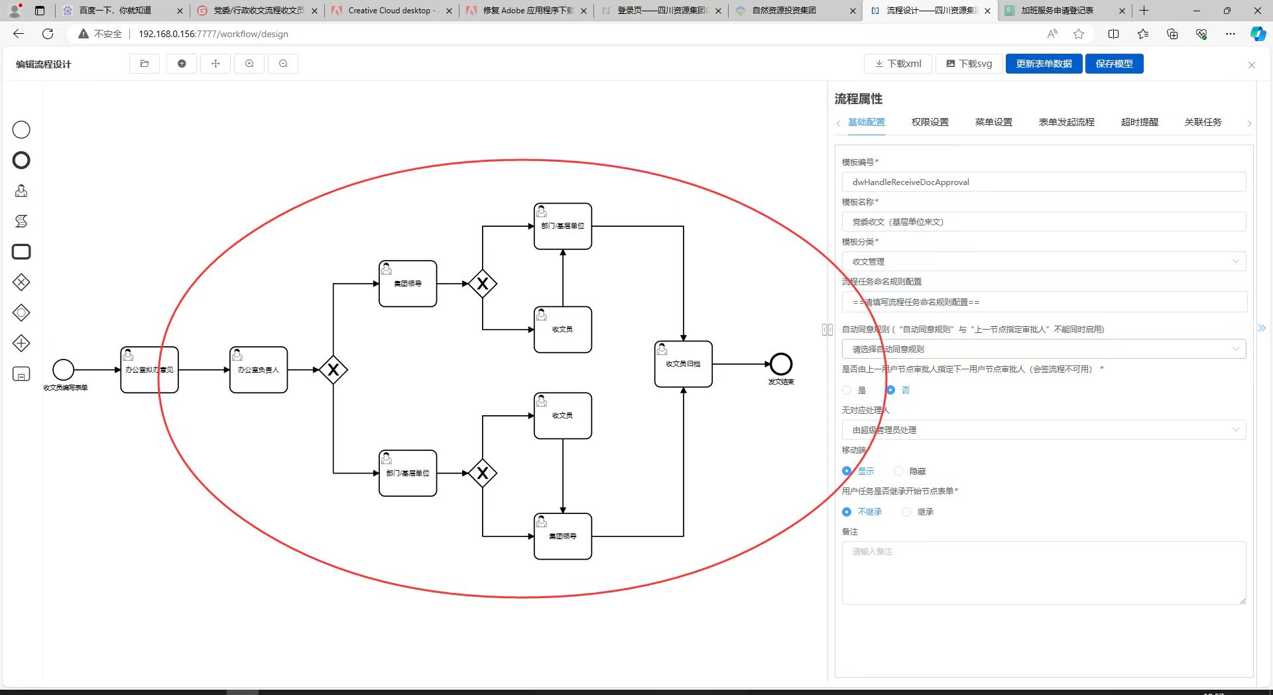
Task: Select the gateway after lower 部门/基层单位 task
Action: [483, 474]
